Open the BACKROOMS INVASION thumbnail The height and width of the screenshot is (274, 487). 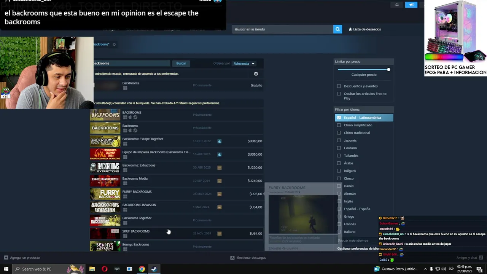pyautogui.click(x=105, y=207)
